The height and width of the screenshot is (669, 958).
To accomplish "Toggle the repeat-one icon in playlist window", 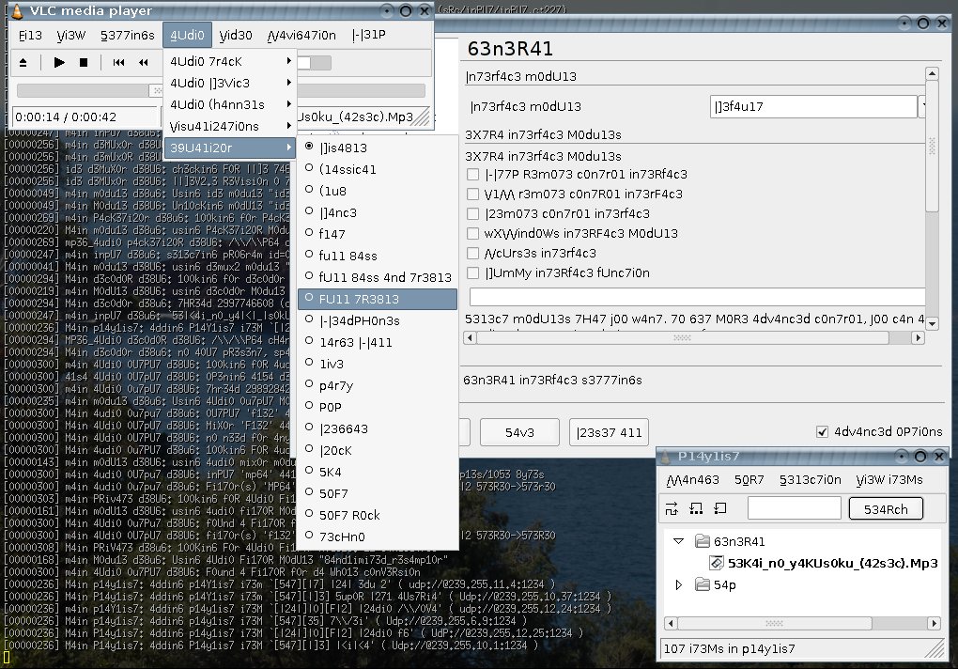I will click(x=720, y=508).
